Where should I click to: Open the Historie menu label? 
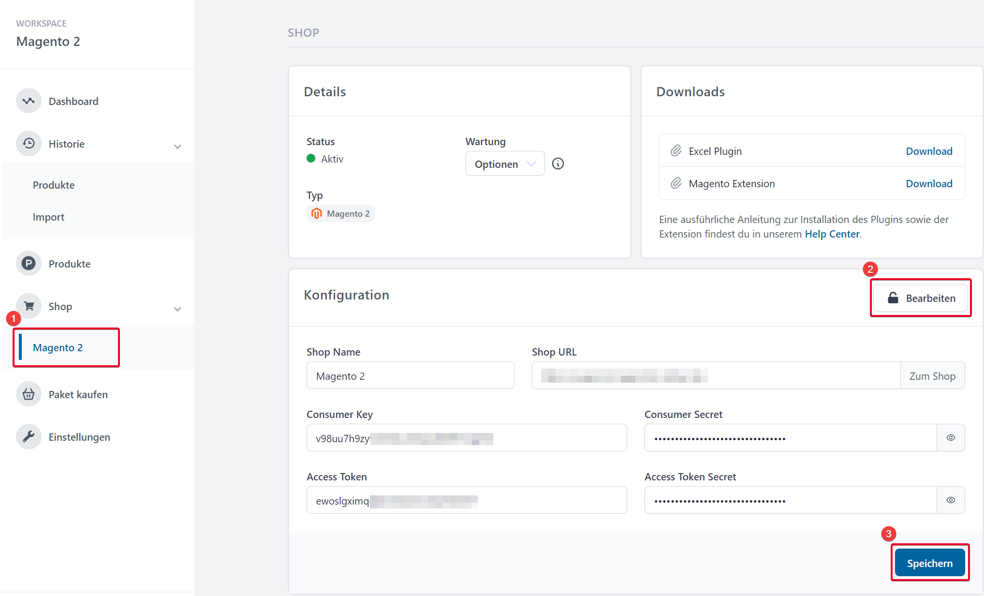point(67,144)
